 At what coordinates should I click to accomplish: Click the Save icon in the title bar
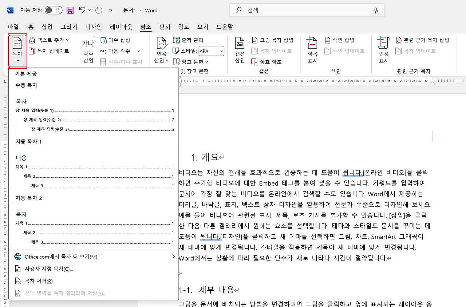point(70,10)
